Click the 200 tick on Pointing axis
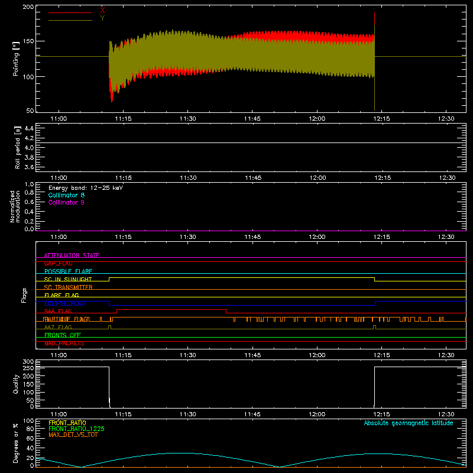Viewport: 473px width, 473px height. click(28, 7)
